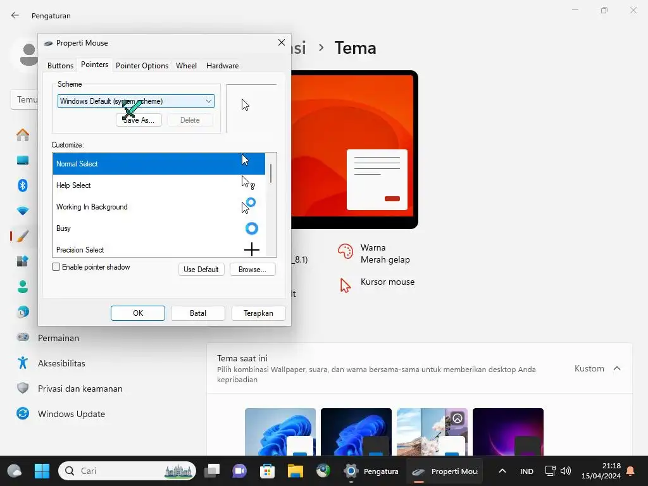Select Precision Select pointer row
The image size is (648, 486).
pos(159,249)
